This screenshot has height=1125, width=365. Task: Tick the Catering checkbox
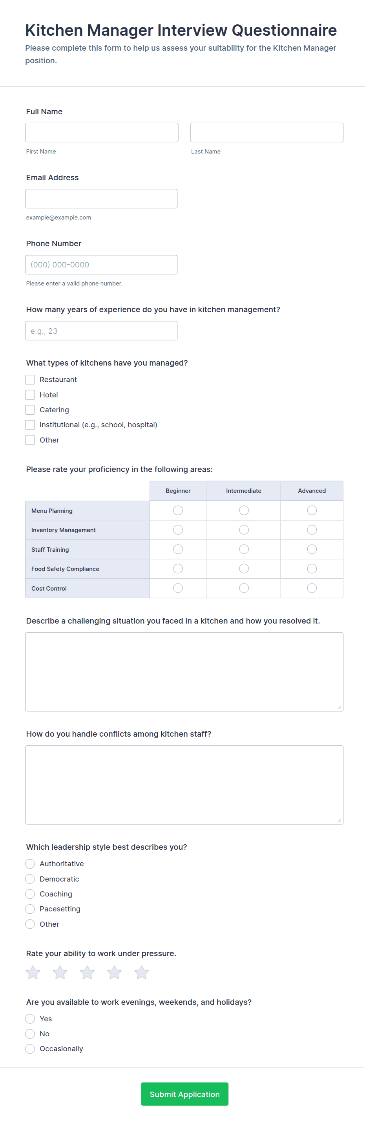[30, 410]
